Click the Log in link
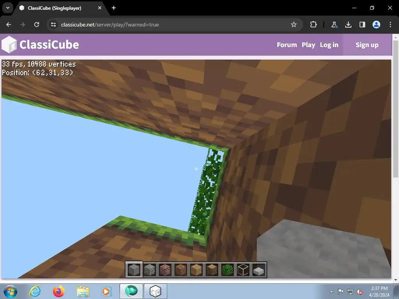The width and height of the screenshot is (399, 299). (x=329, y=45)
